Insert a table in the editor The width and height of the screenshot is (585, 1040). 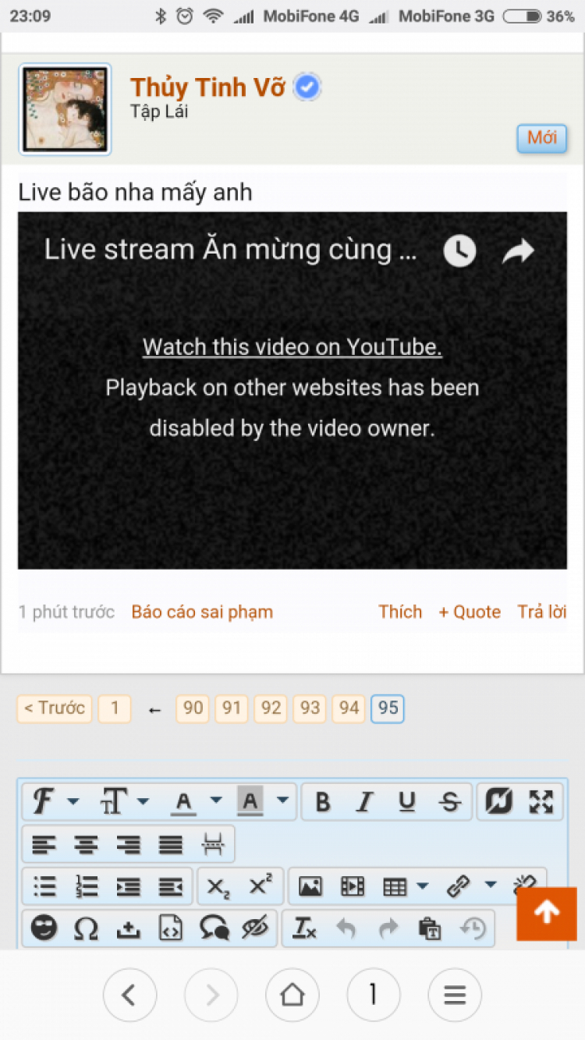[395, 886]
